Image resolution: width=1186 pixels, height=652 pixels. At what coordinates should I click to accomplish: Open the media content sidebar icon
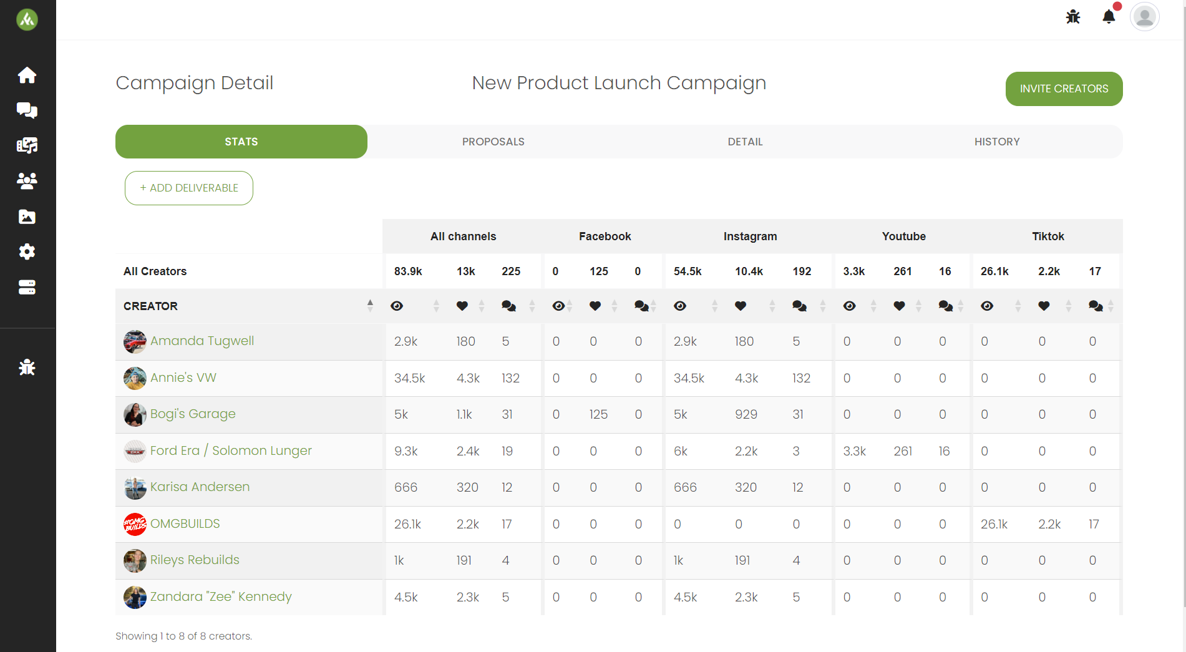27,146
